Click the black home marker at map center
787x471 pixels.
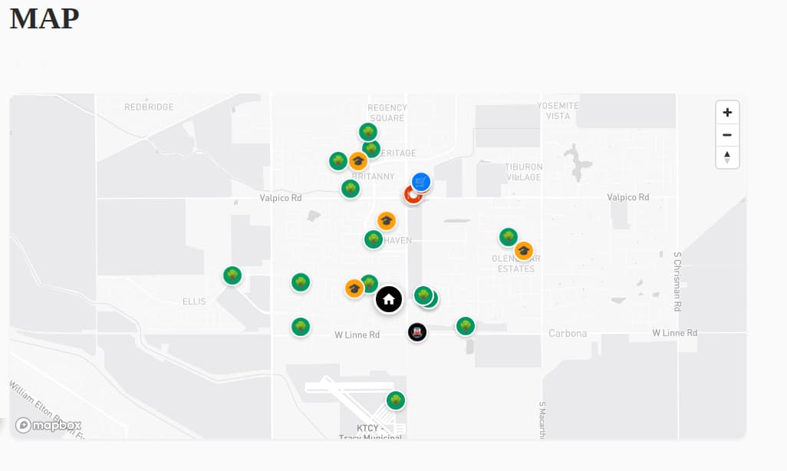pyautogui.click(x=389, y=300)
